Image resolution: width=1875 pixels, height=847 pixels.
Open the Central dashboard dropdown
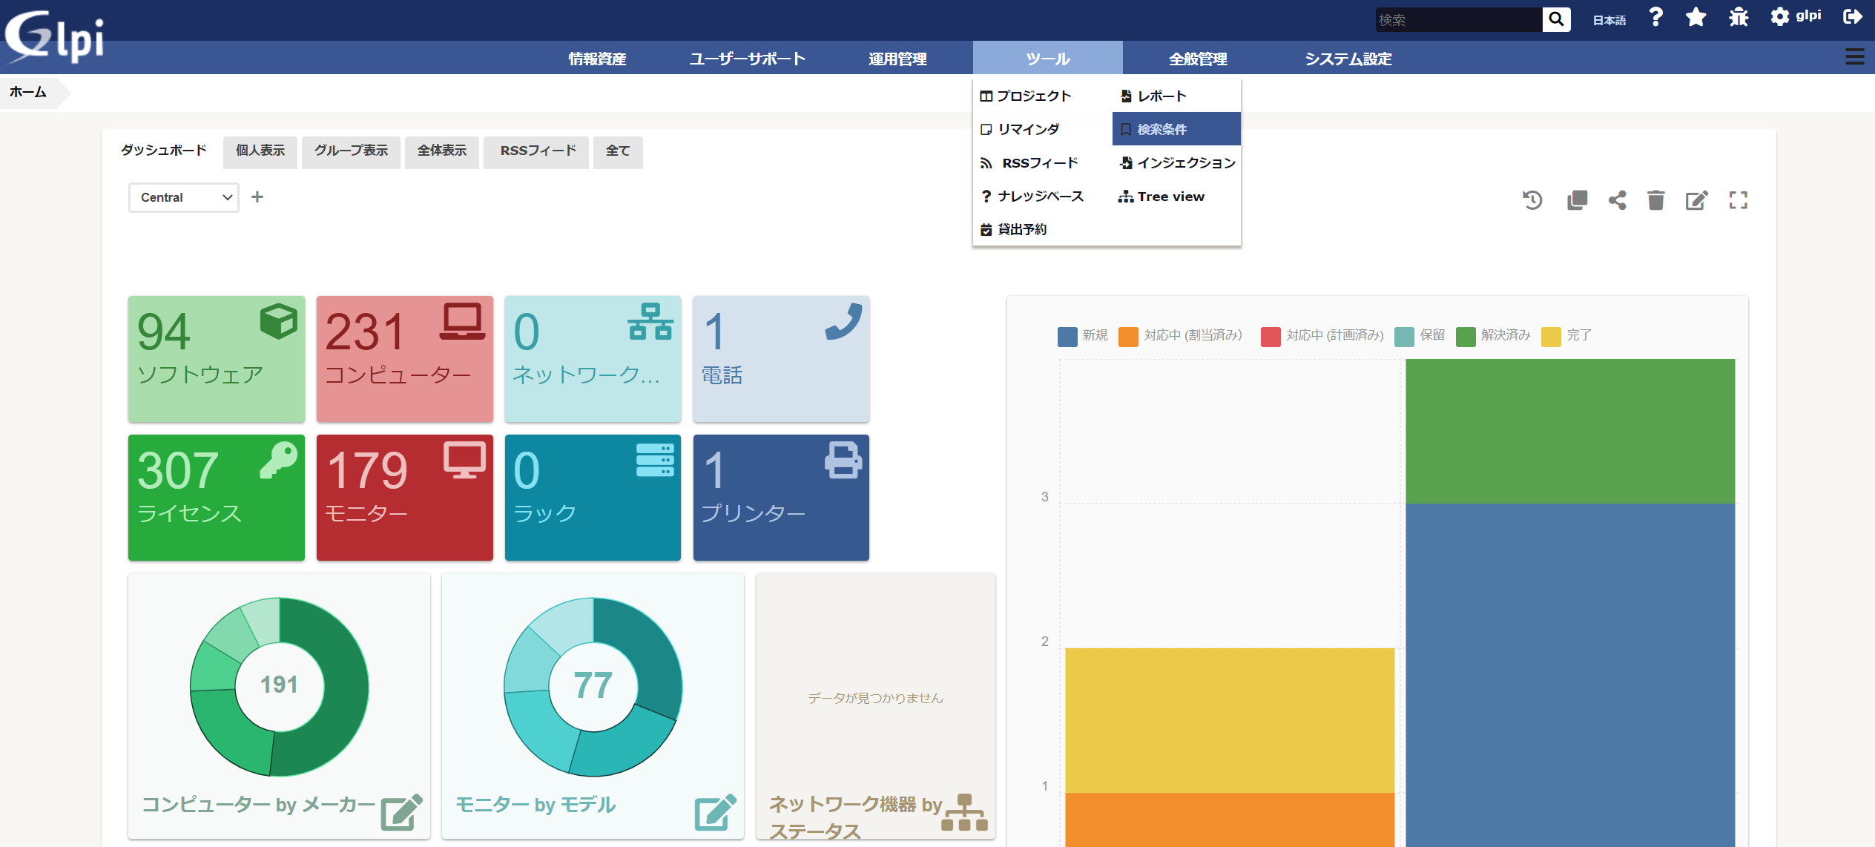pyautogui.click(x=184, y=197)
